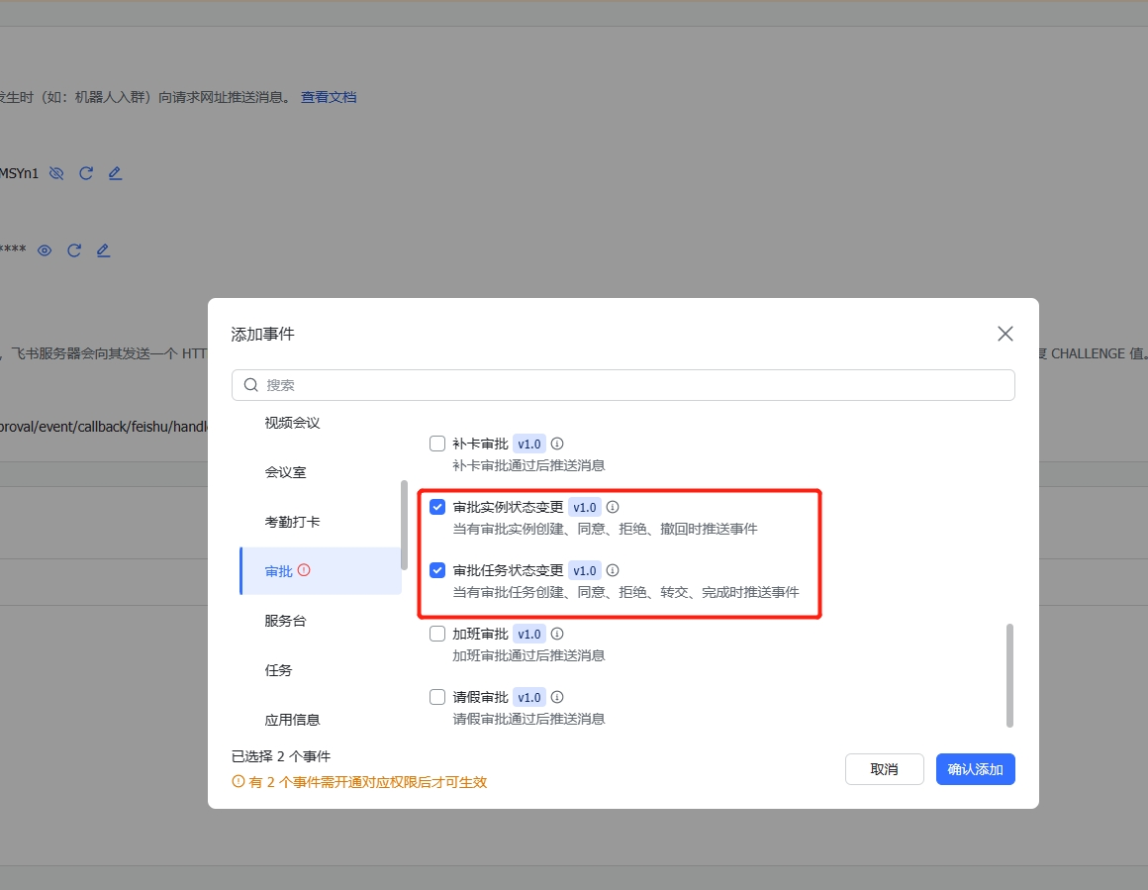
Task: Click v1.0 tag on 审批任务状态变更
Action: [x=584, y=570]
